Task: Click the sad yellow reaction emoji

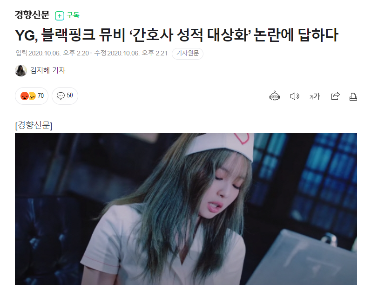Action: [32, 96]
